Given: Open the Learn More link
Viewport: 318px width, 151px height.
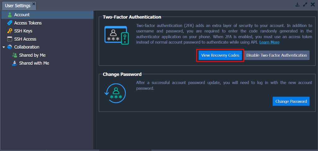Looking at the screenshot, I should (269, 42).
